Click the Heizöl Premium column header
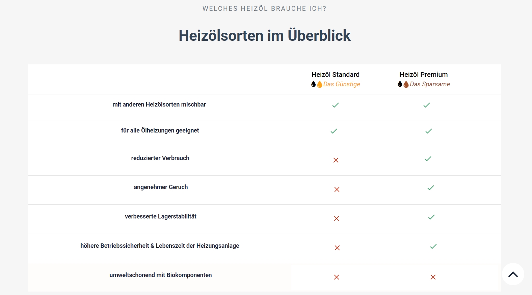 [x=424, y=75]
